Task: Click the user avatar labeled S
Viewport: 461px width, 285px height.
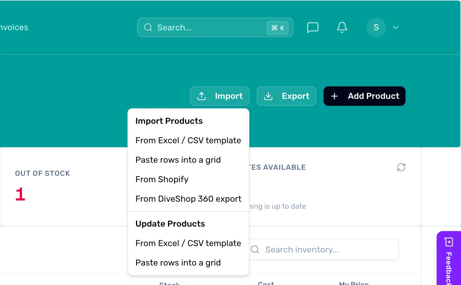Action: click(376, 27)
